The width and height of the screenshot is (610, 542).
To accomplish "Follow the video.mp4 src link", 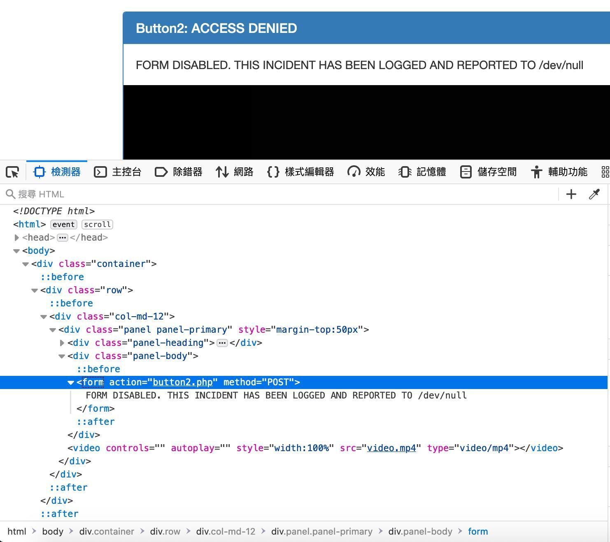I will pos(391,448).
